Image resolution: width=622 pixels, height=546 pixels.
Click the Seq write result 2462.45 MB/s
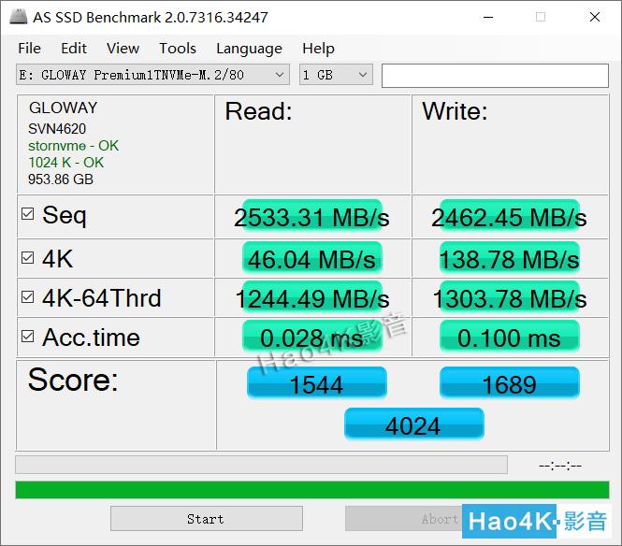click(x=510, y=217)
